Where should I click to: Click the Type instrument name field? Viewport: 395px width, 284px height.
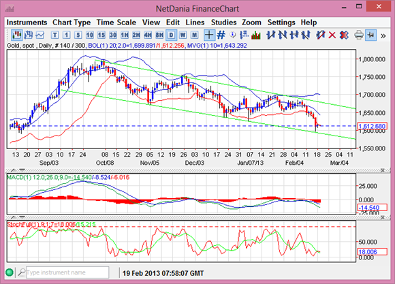tap(67, 272)
